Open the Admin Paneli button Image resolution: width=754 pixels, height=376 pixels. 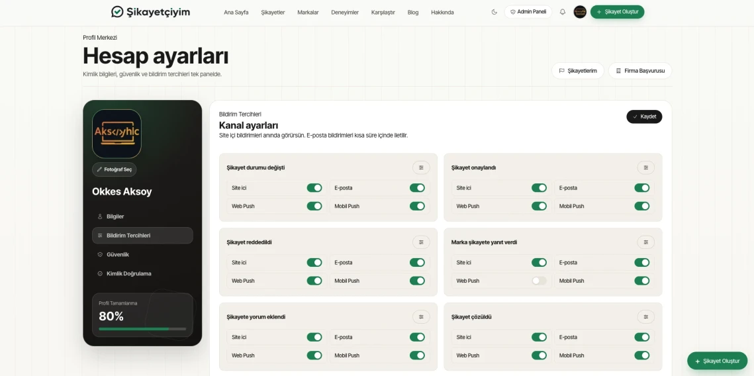pos(528,12)
